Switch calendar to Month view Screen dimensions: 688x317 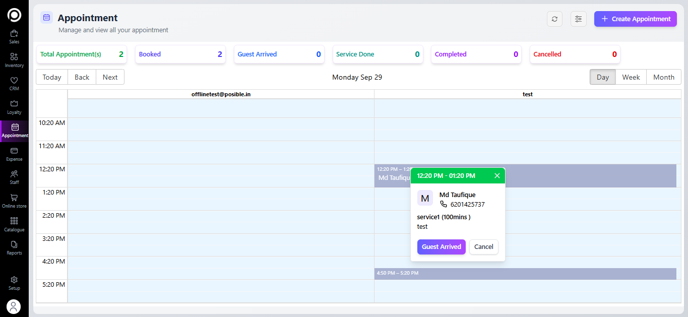(x=663, y=77)
